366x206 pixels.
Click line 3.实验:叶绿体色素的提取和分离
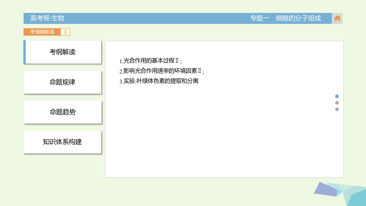(159, 81)
